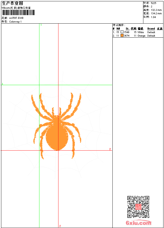
Task: Click the white thread color swatch
Action: pyautogui.click(x=122, y=32)
